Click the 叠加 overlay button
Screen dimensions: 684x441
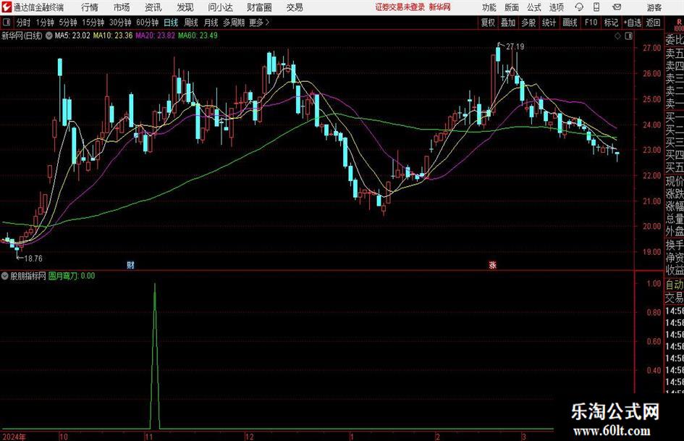[x=508, y=22]
